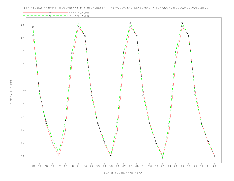234x181 pixels.
Task: Click x-axis forecast hour label 09
Action: 52,166
